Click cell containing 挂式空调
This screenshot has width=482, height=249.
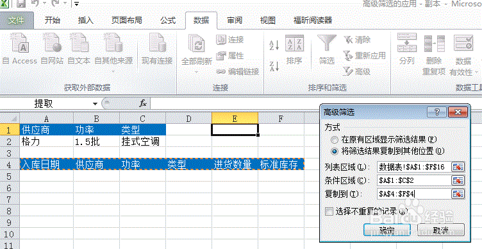pyautogui.click(x=143, y=142)
